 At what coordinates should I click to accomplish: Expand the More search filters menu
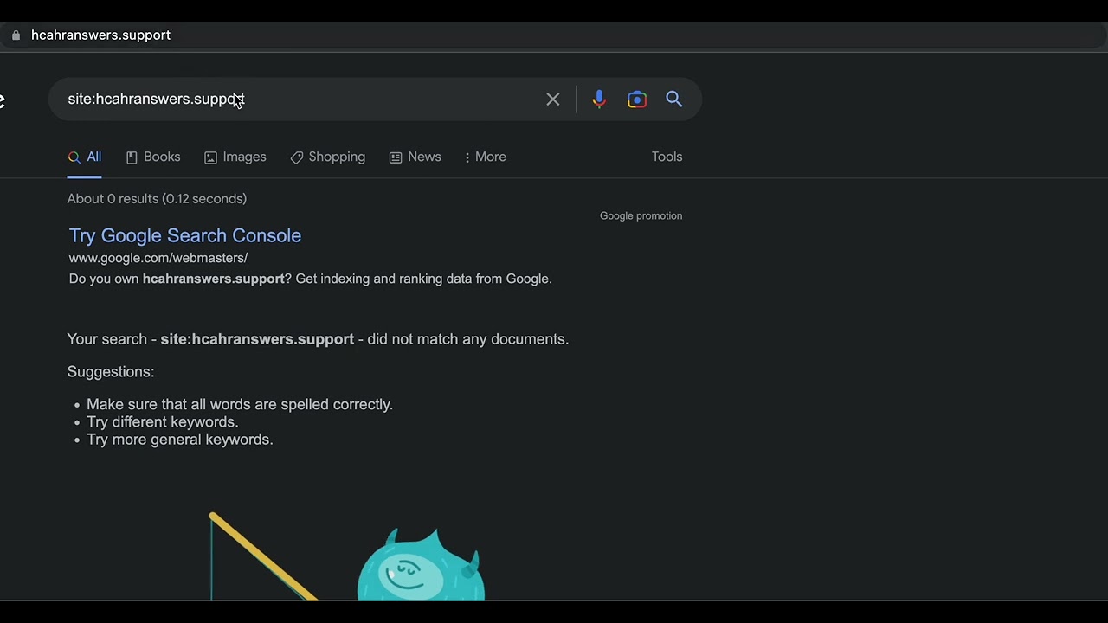(485, 157)
